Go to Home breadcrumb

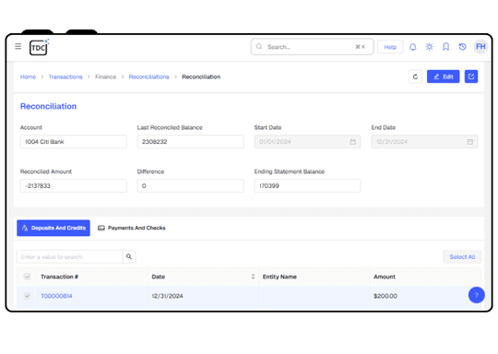click(28, 77)
